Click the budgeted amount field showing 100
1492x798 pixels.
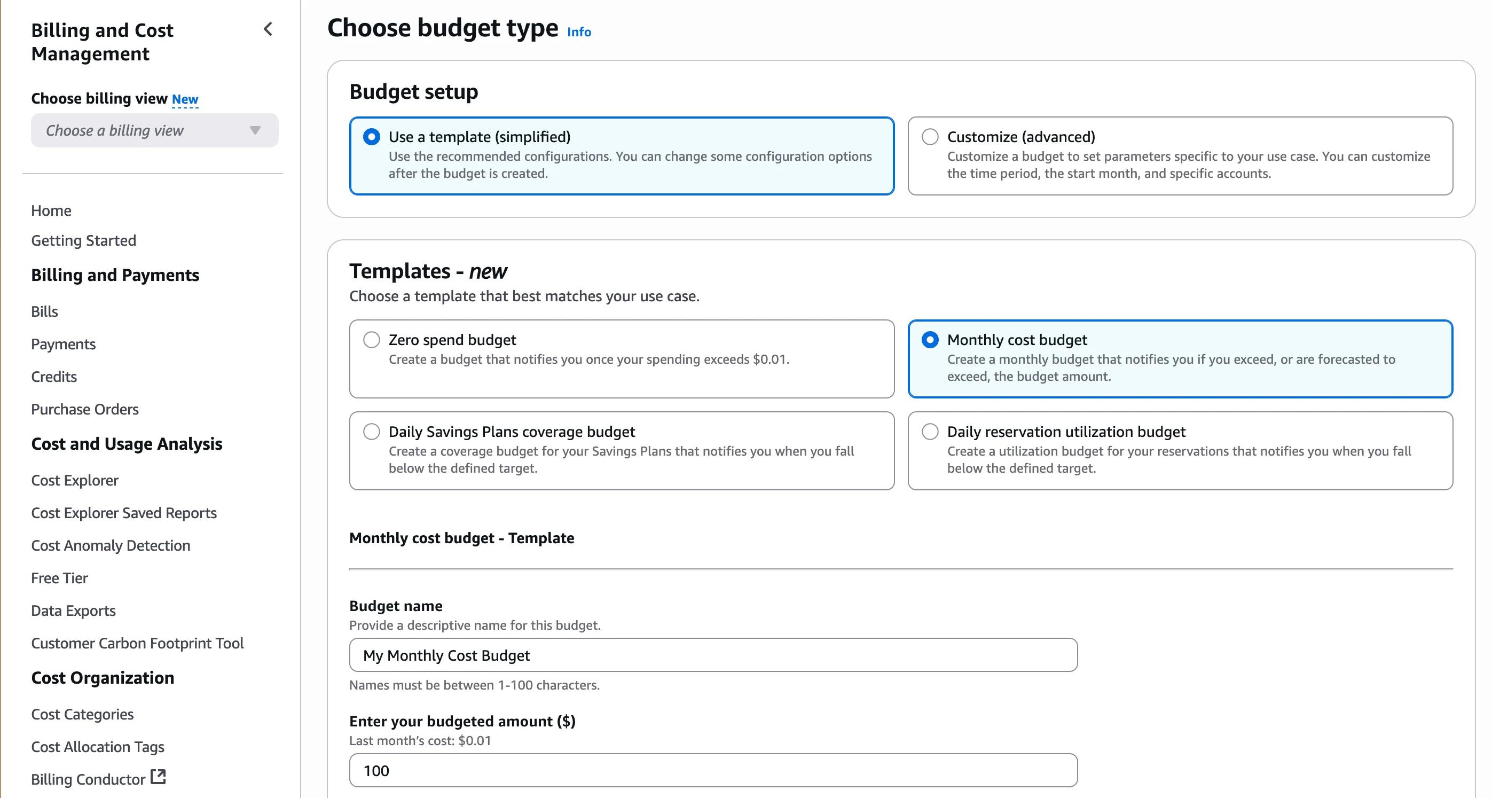click(x=713, y=771)
